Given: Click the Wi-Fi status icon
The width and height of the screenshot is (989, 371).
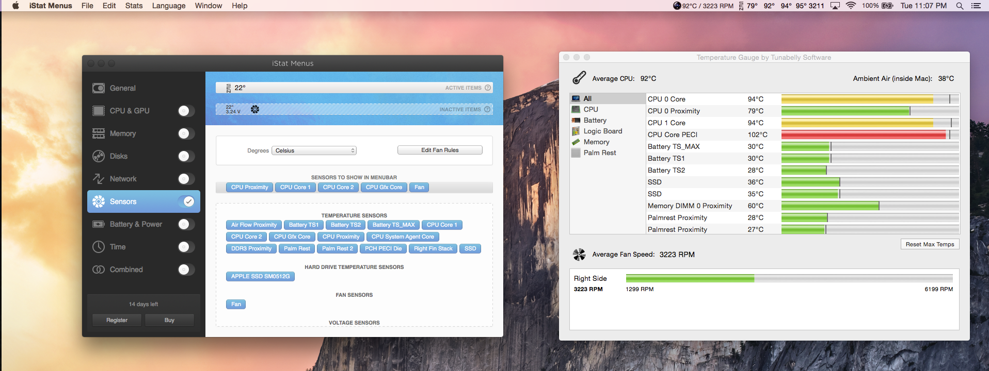Looking at the screenshot, I should (x=851, y=6).
